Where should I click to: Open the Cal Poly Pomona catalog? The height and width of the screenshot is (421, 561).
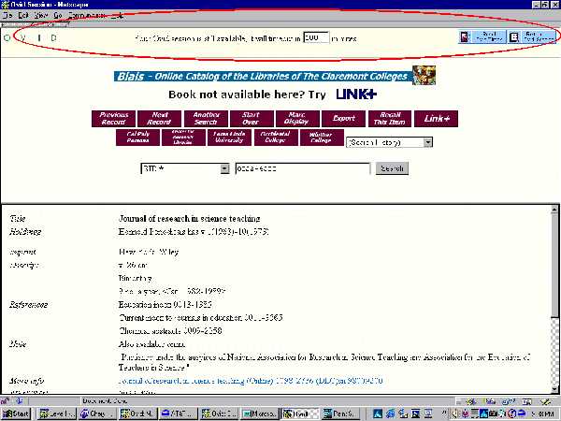click(x=137, y=138)
